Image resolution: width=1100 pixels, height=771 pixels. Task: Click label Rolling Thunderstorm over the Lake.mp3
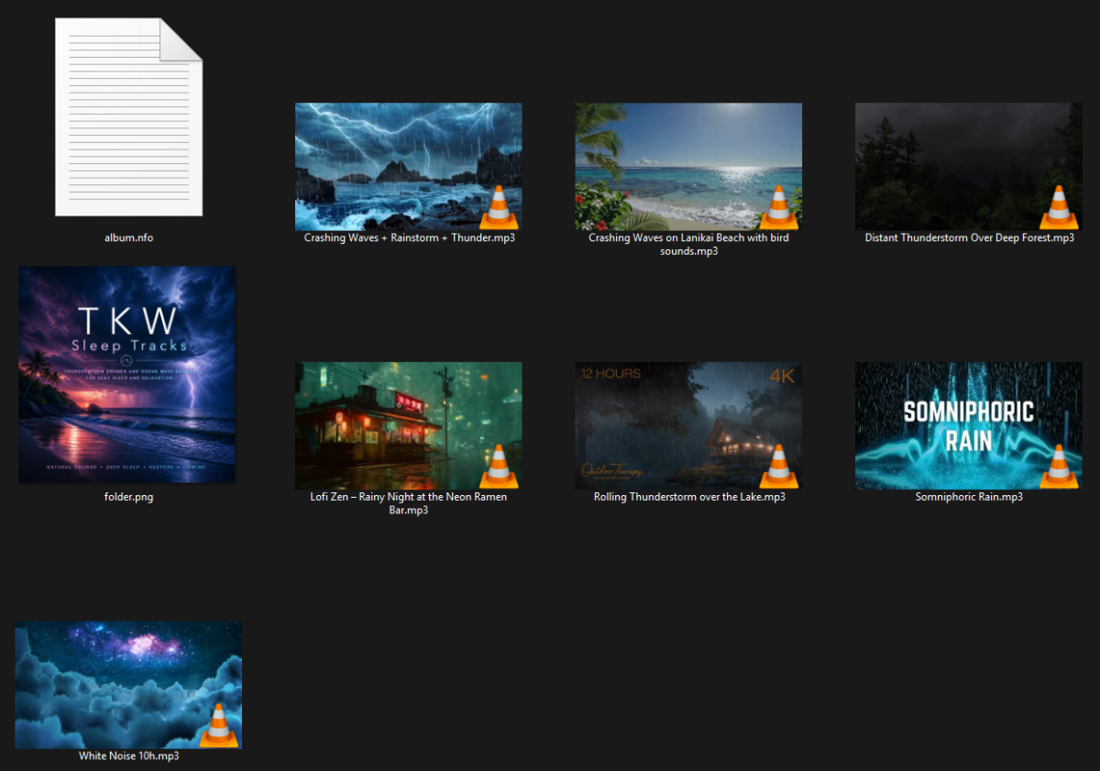[x=689, y=497]
